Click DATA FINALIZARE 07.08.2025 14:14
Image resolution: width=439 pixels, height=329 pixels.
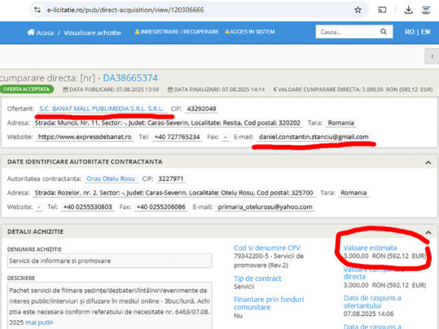point(216,90)
